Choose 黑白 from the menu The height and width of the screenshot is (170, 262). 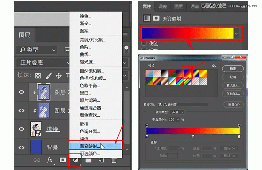[x=86, y=93]
